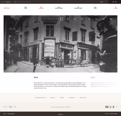This screenshot has width=121, height=116.
Task: Open the Impressum footer link
Action: (72, 98)
